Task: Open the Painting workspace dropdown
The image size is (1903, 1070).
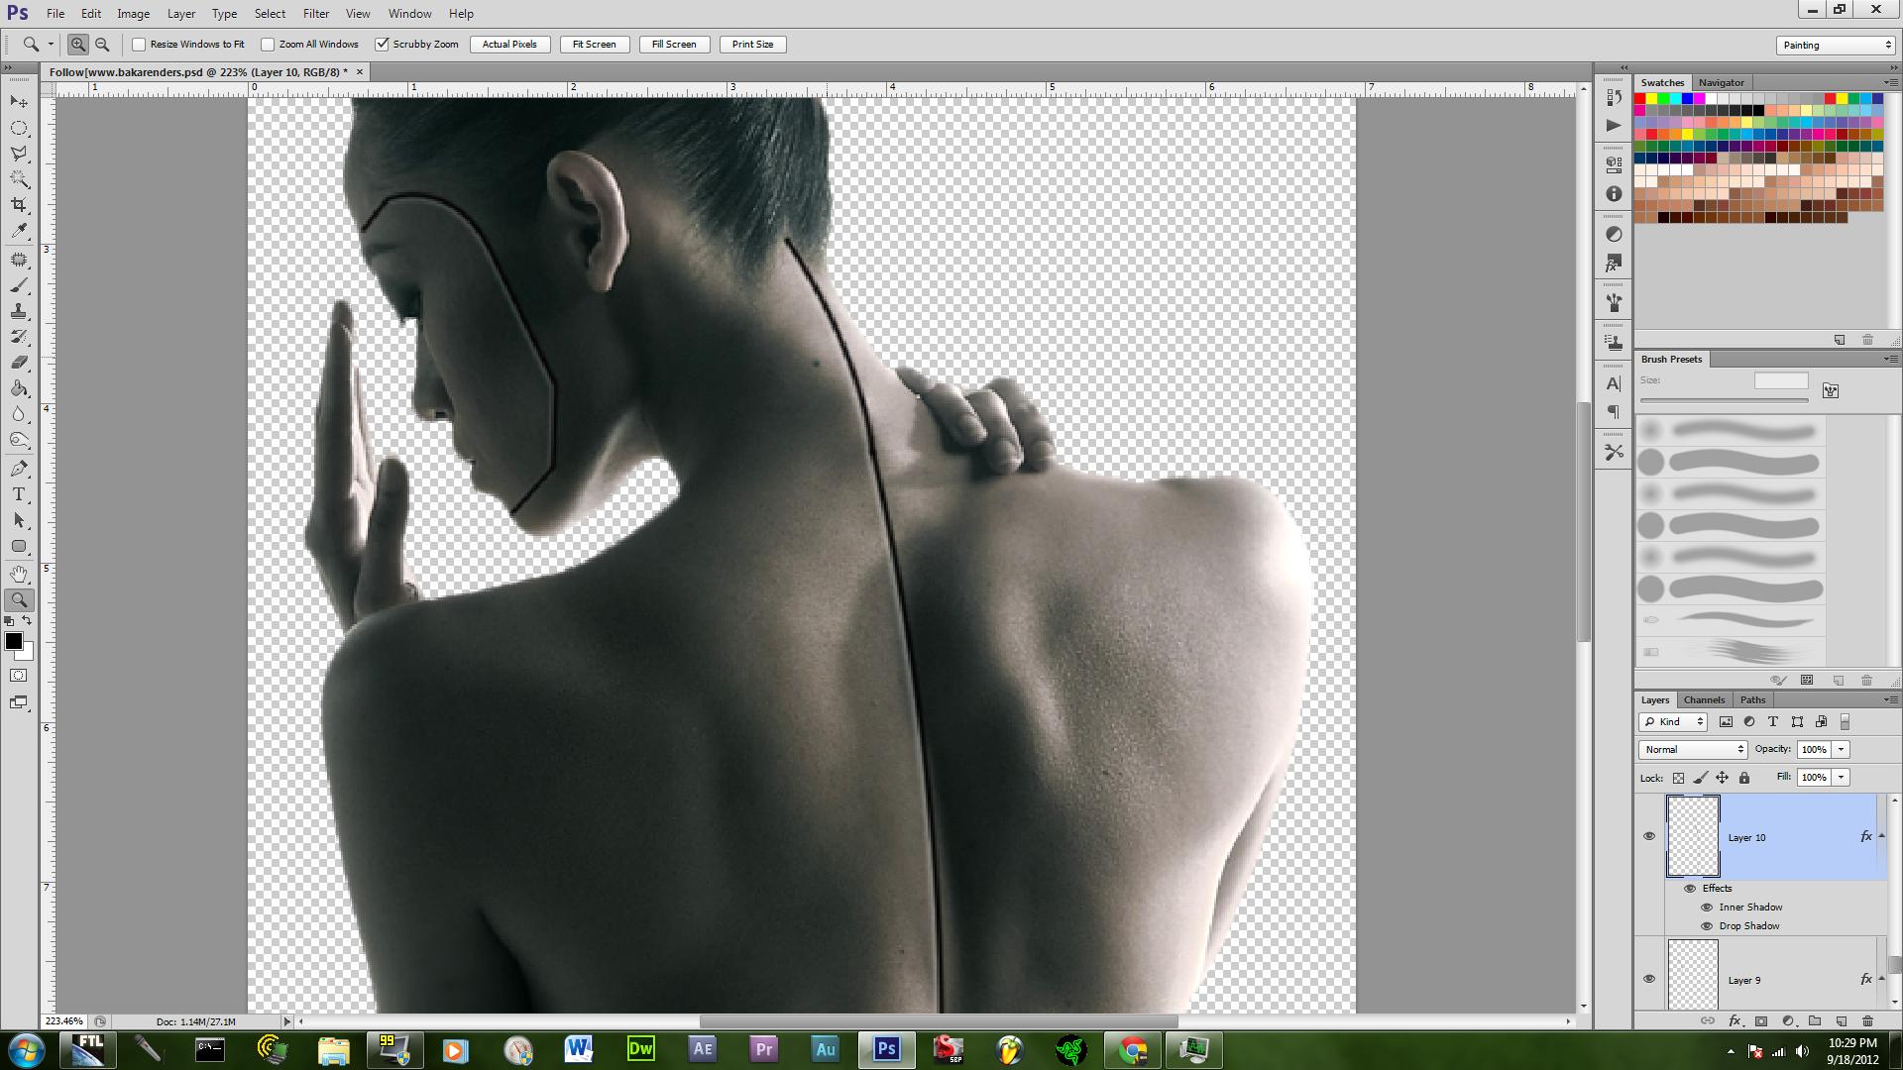Action: (x=1836, y=46)
